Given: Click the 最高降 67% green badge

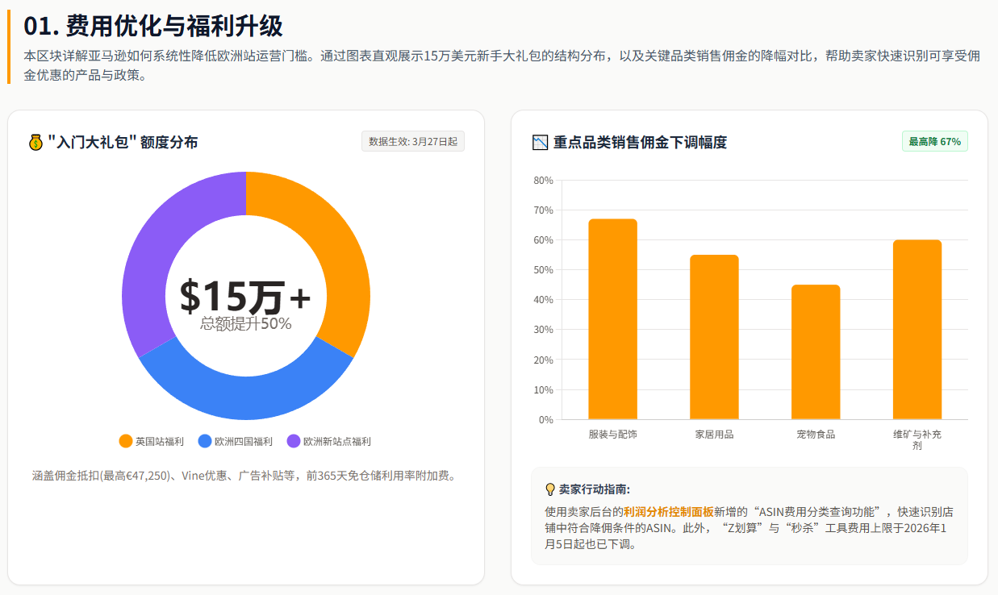Looking at the screenshot, I should click(934, 141).
